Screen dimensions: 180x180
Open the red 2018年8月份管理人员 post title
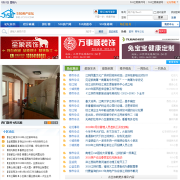point(107,127)
